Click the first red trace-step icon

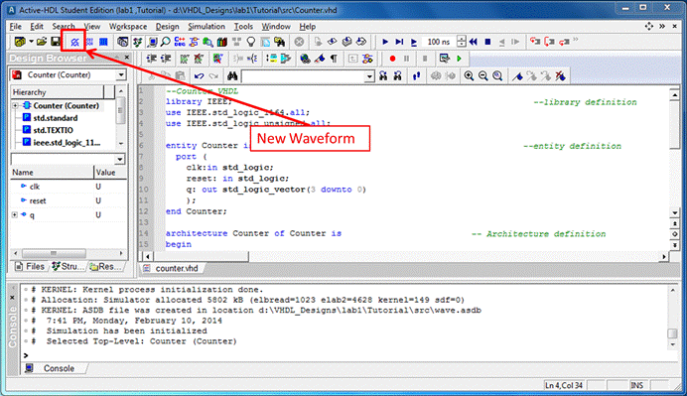[x=535, y=42]
